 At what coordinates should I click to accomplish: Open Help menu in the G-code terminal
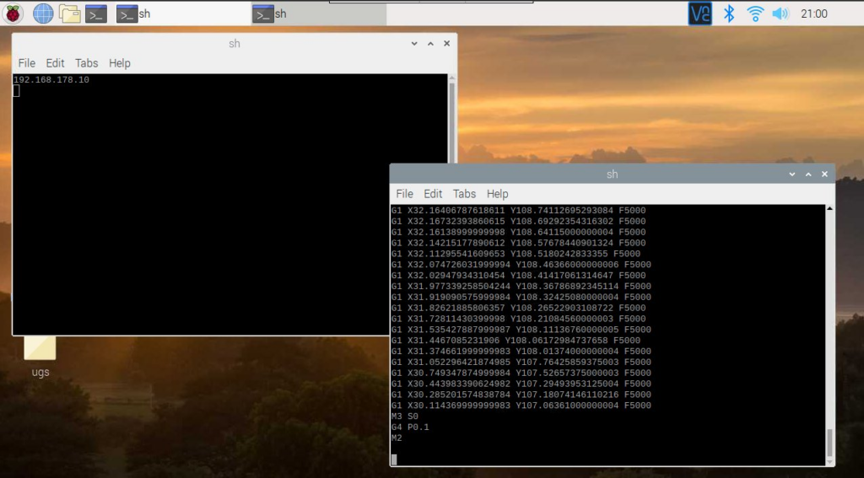[x=498, y=194]
